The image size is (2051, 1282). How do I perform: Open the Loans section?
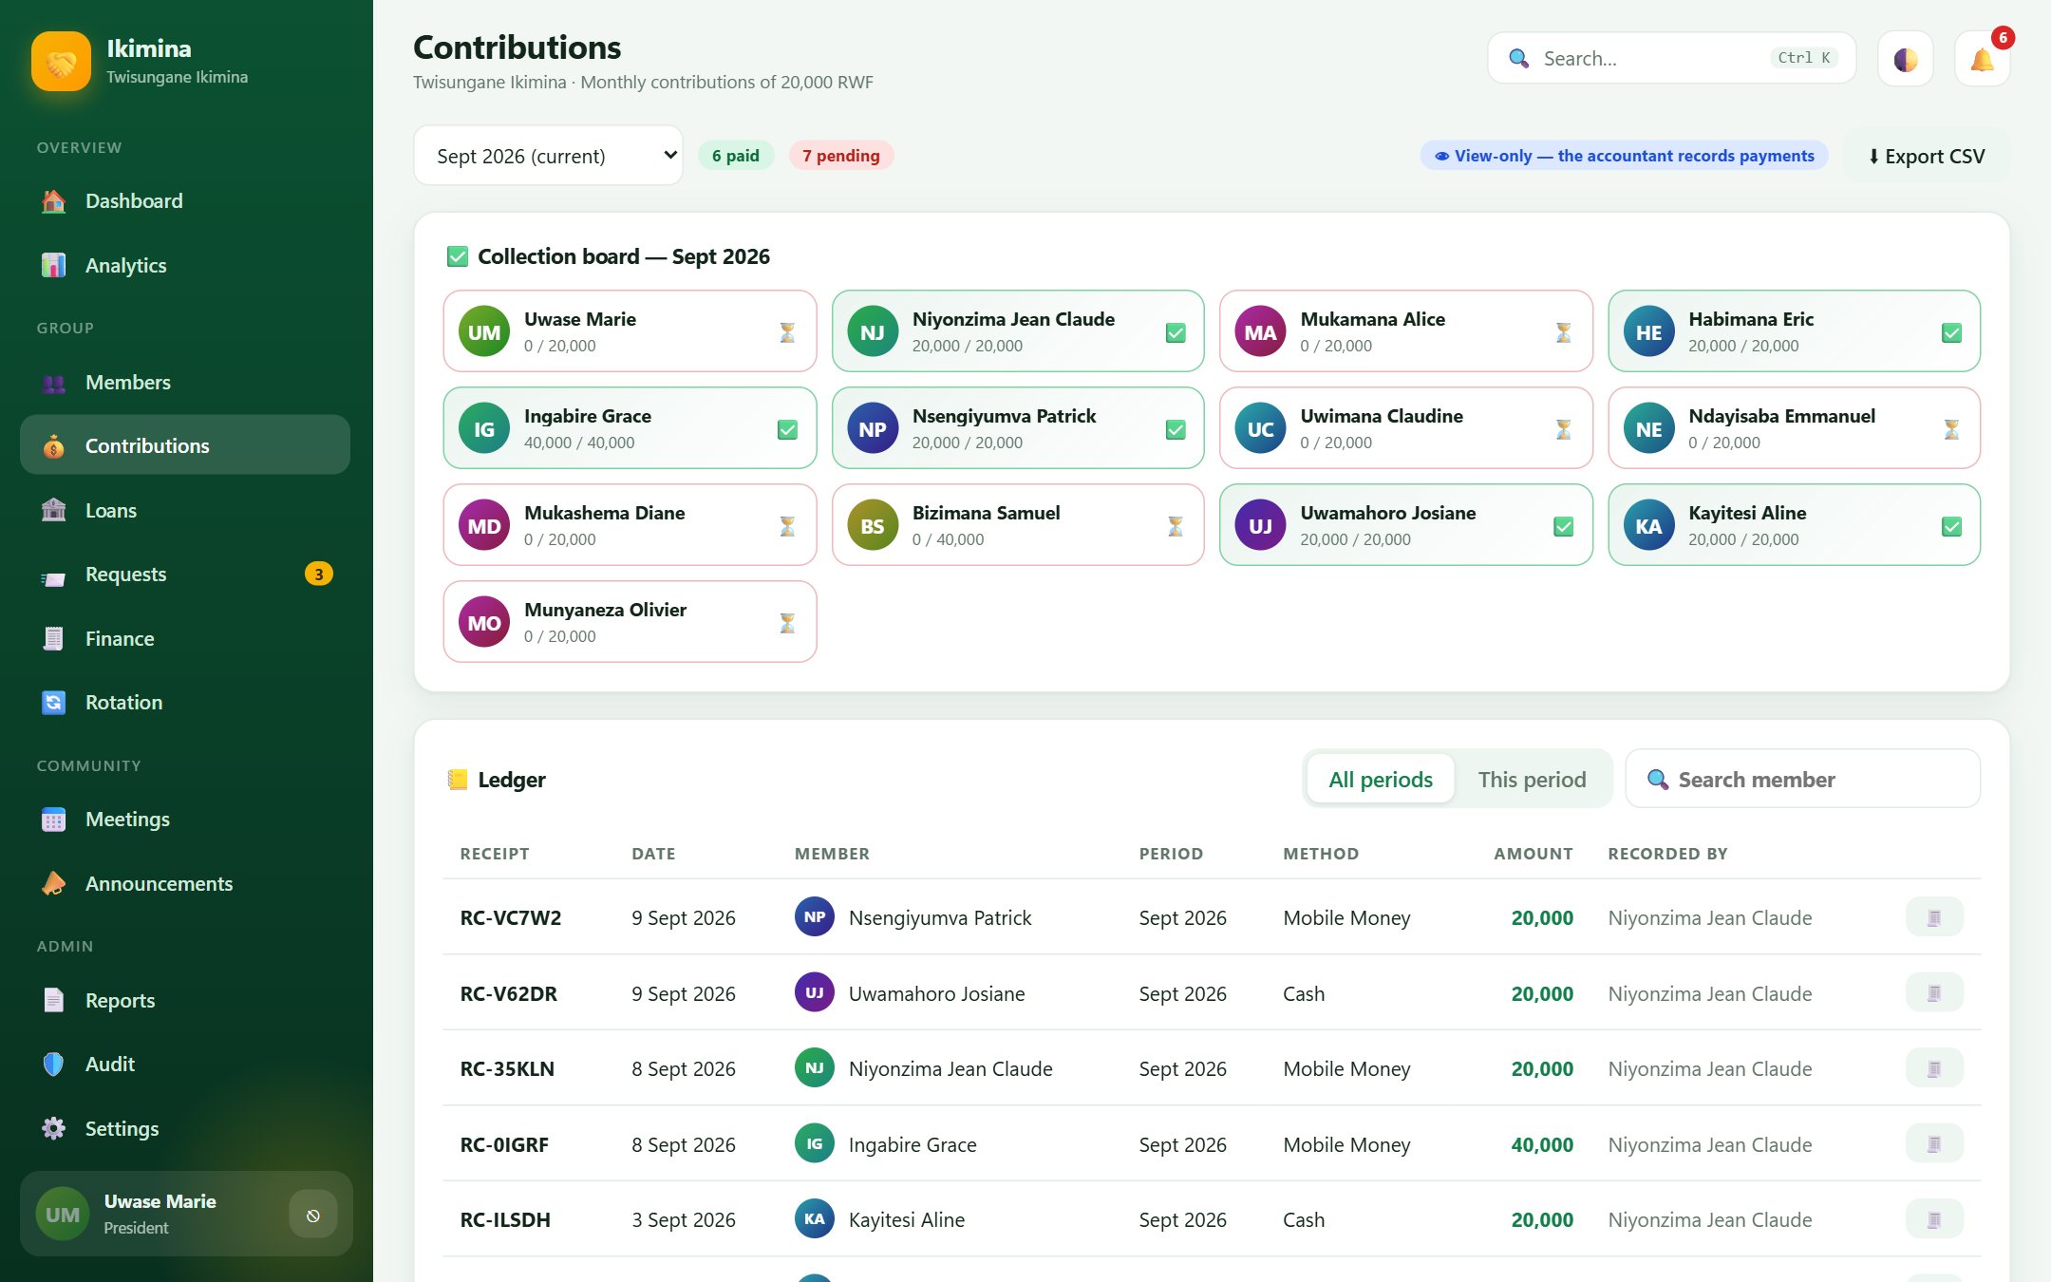[185, 511]
